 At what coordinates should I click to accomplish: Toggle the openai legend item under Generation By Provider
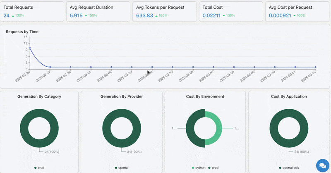point(122,168)
